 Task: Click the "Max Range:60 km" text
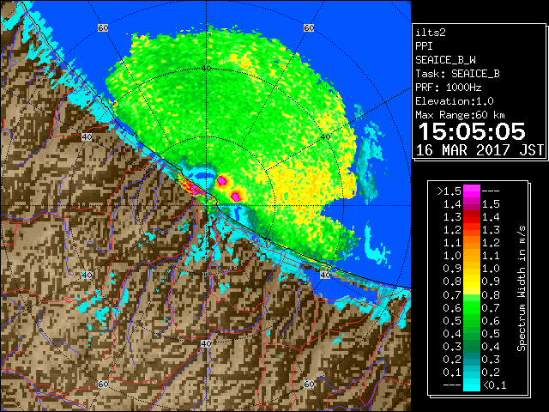(x=460, y=115)
